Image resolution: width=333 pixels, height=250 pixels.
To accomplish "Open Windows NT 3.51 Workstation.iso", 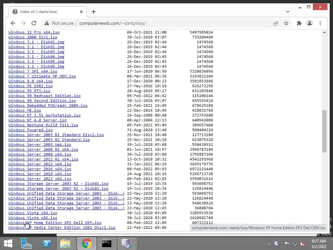I will click(44, 116).
